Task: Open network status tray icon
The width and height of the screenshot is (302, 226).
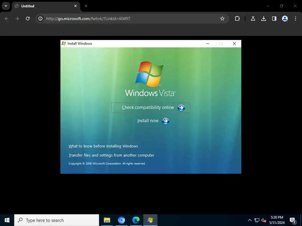Action: pos(257,220)
